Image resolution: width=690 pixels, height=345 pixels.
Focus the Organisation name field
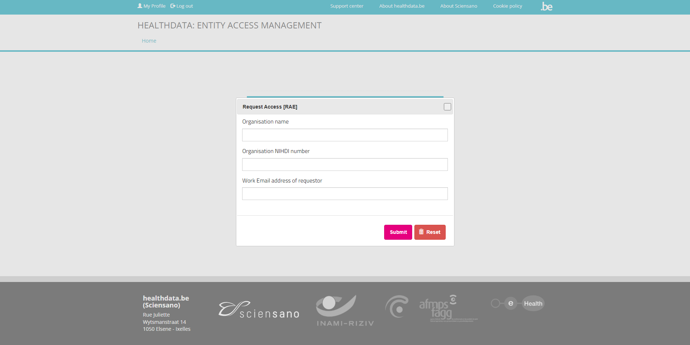[x=344, y=135]
